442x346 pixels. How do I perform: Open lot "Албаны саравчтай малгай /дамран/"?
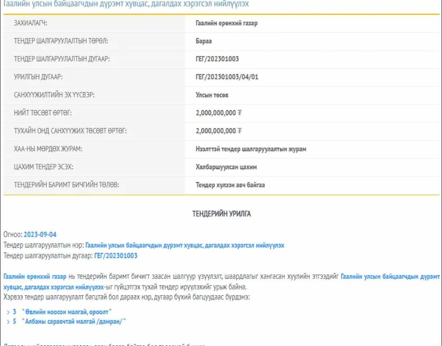[74, 321]
